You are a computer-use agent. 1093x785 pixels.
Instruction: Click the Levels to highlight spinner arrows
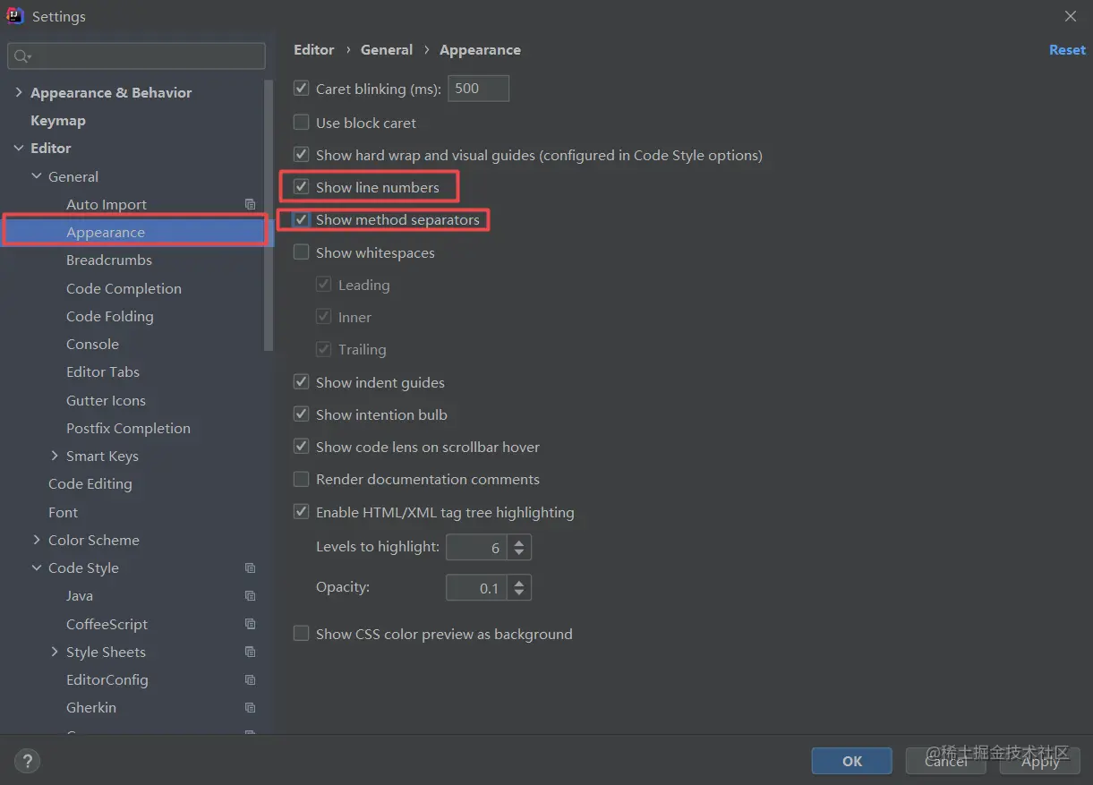coord(519,547)
